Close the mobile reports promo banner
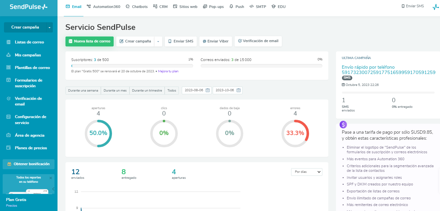 click(x=51, y=178)
